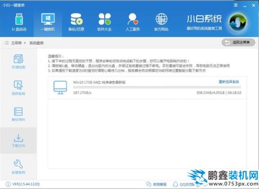
Task: Minimize the 小白 window
Action: (245, 6)
